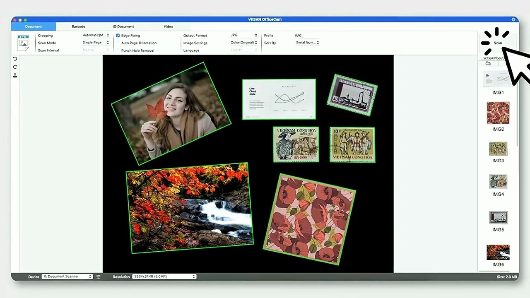This screenshot has height=298, width=530.
Task: Click the Resolution label in the status bar
Action: coord(121,276)
